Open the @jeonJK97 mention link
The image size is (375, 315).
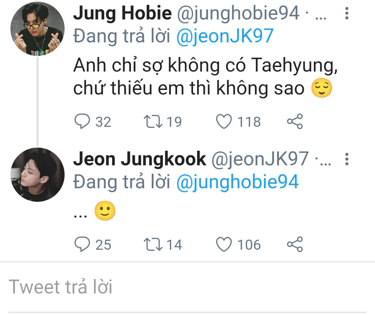pos(225,36)
